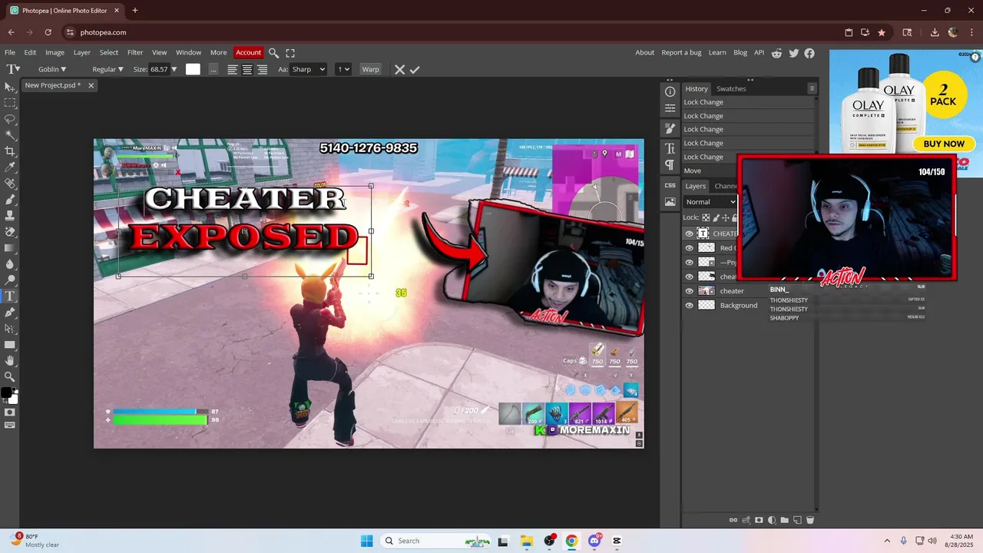
Task: Open the Properties sliders panel icon
Action: (670, 108)
